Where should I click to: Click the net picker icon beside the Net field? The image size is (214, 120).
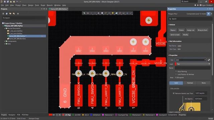[x=209, y=60]
